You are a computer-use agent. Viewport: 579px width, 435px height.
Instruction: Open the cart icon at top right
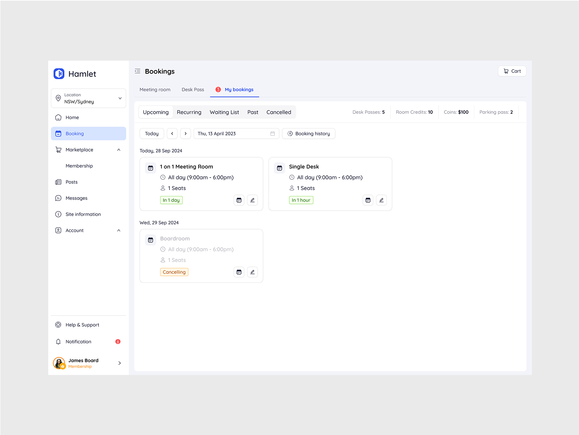(x=505, y=71)
